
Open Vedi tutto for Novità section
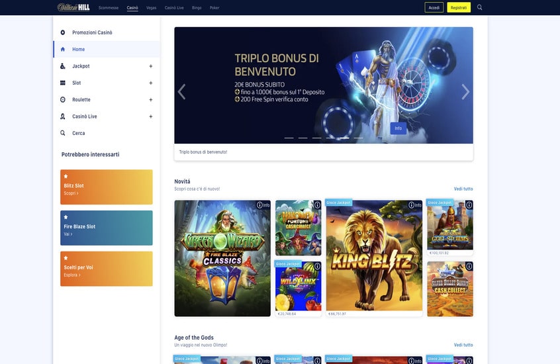click(463, 189)
